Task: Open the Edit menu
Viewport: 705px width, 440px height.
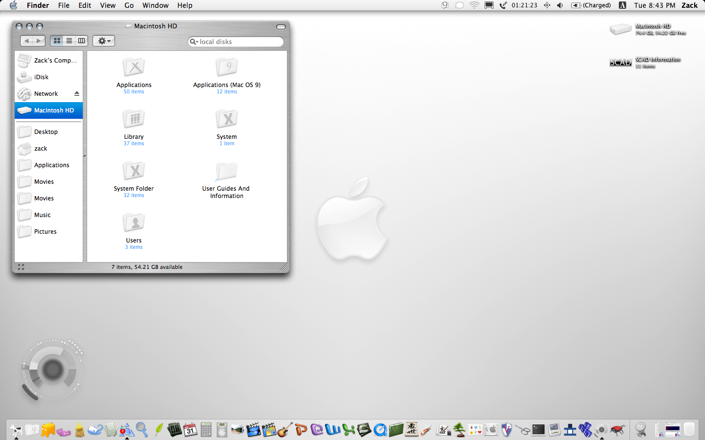Action: (85, 5)
